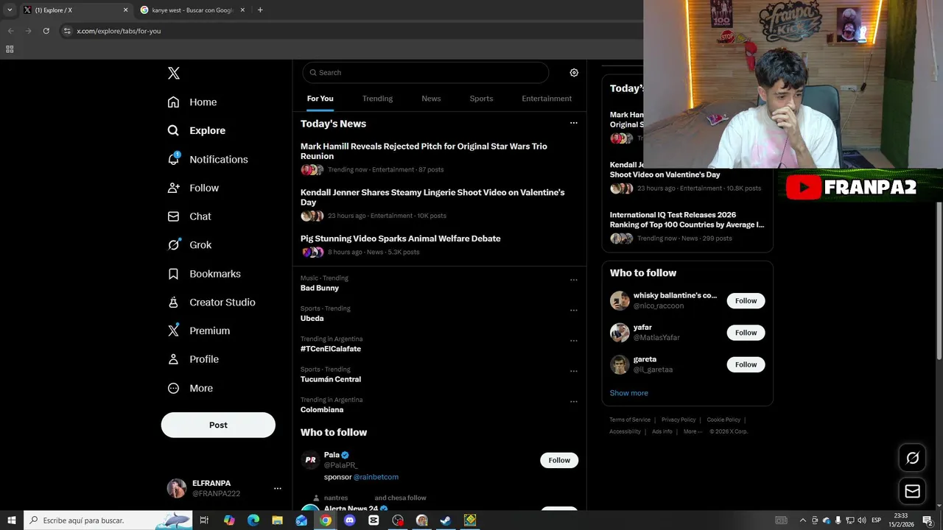The image size is (943, 530).
Task: Open Bookmarks in the sidebar
Action: 204,274
